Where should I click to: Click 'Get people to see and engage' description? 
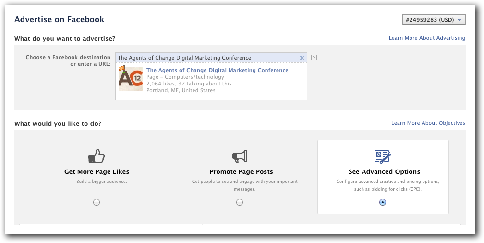(x=245, y=185)
